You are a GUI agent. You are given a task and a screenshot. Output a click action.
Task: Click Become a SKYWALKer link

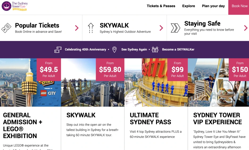pyautogui.click(x=178, y=49)
